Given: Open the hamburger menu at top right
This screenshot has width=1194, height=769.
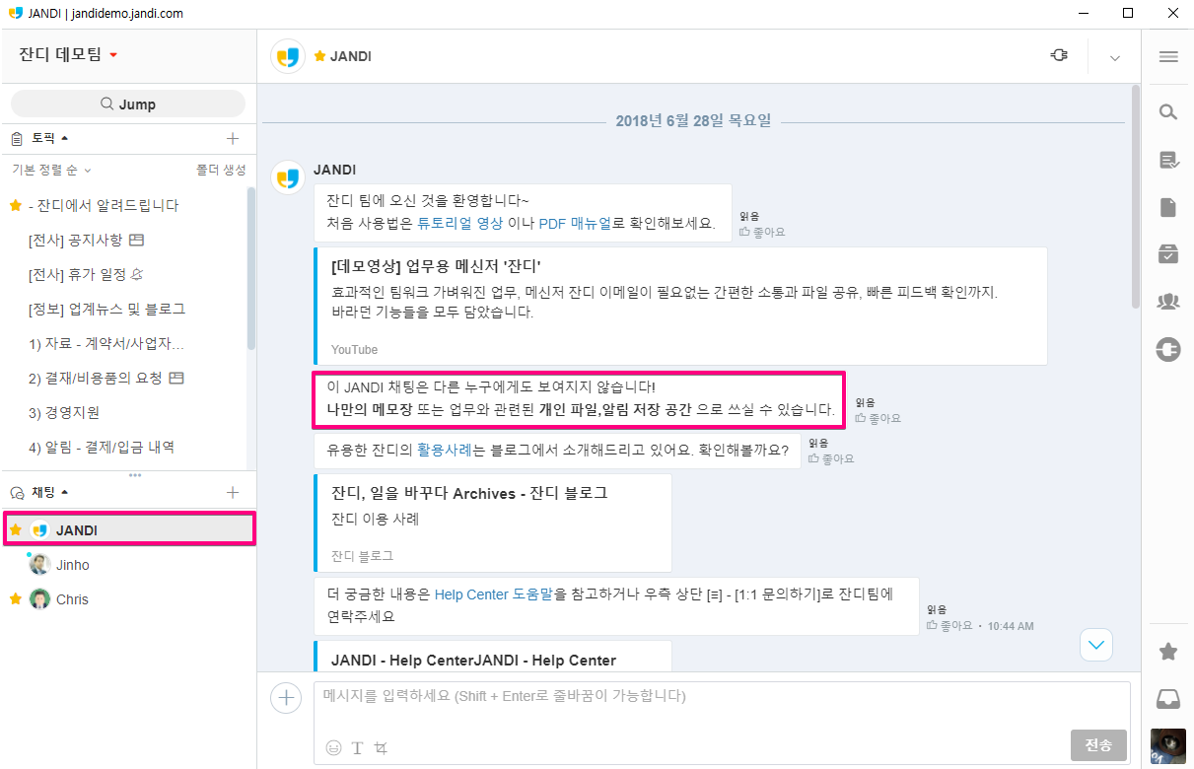Looking at the screenshot, I should (x=1168, y=57).
